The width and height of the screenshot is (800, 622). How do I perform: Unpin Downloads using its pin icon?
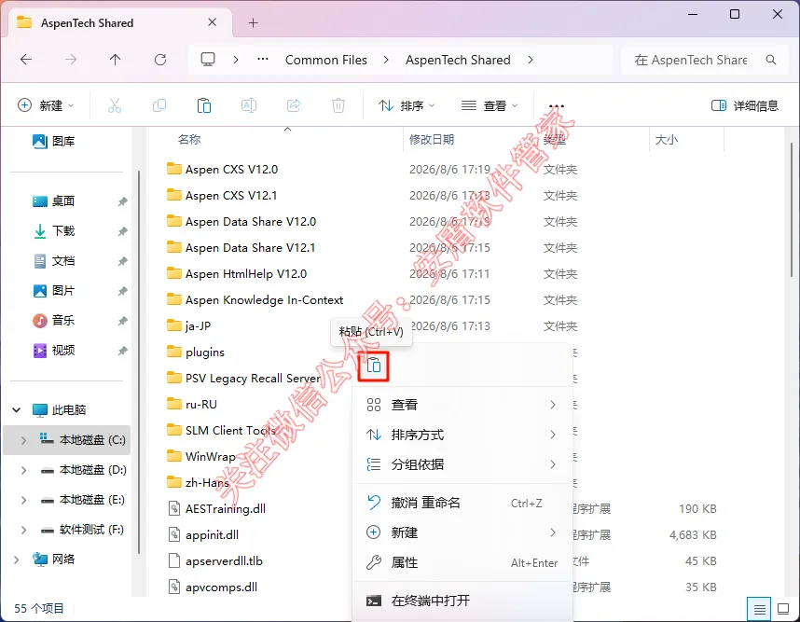[x=122, y=231]
